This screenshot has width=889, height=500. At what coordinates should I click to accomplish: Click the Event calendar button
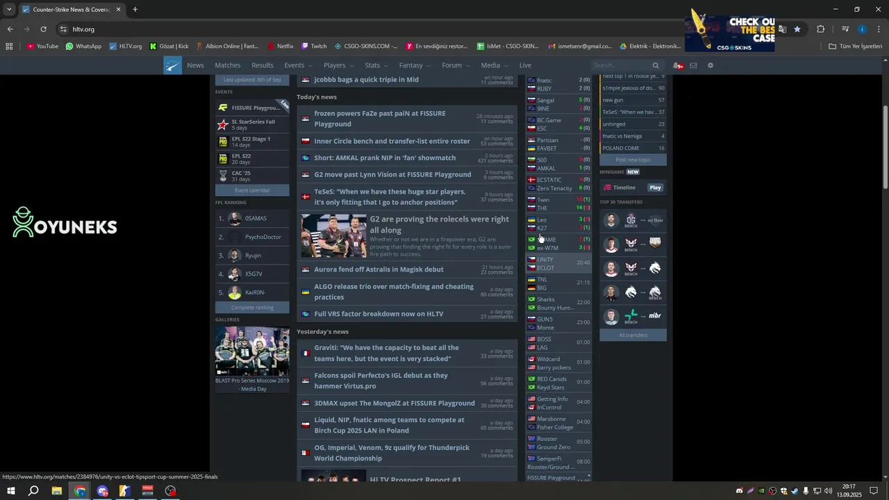pos(252,190)
